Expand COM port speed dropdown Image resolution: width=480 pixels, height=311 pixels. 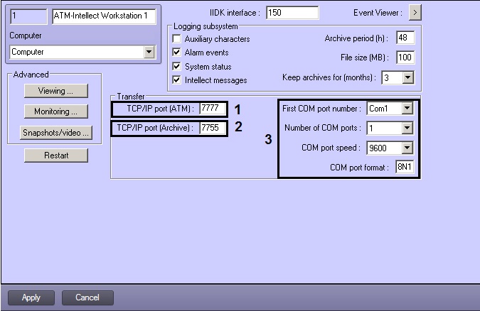407,148
